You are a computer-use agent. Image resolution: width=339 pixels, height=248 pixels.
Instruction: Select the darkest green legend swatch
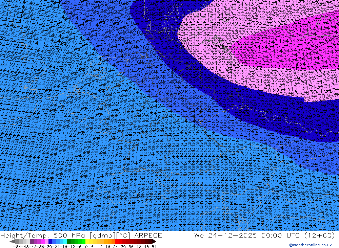coord(69,242)
